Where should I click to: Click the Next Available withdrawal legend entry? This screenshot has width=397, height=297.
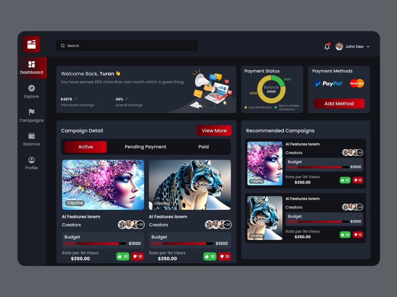[x=287, y=107]
